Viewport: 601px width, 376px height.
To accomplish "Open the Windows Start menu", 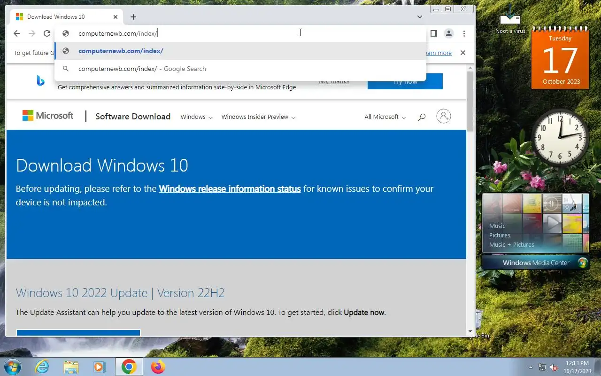I will (x=12, y=367).
